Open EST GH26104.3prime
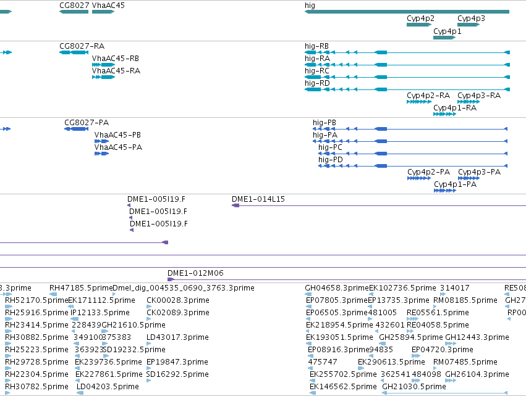 [477, 374]
